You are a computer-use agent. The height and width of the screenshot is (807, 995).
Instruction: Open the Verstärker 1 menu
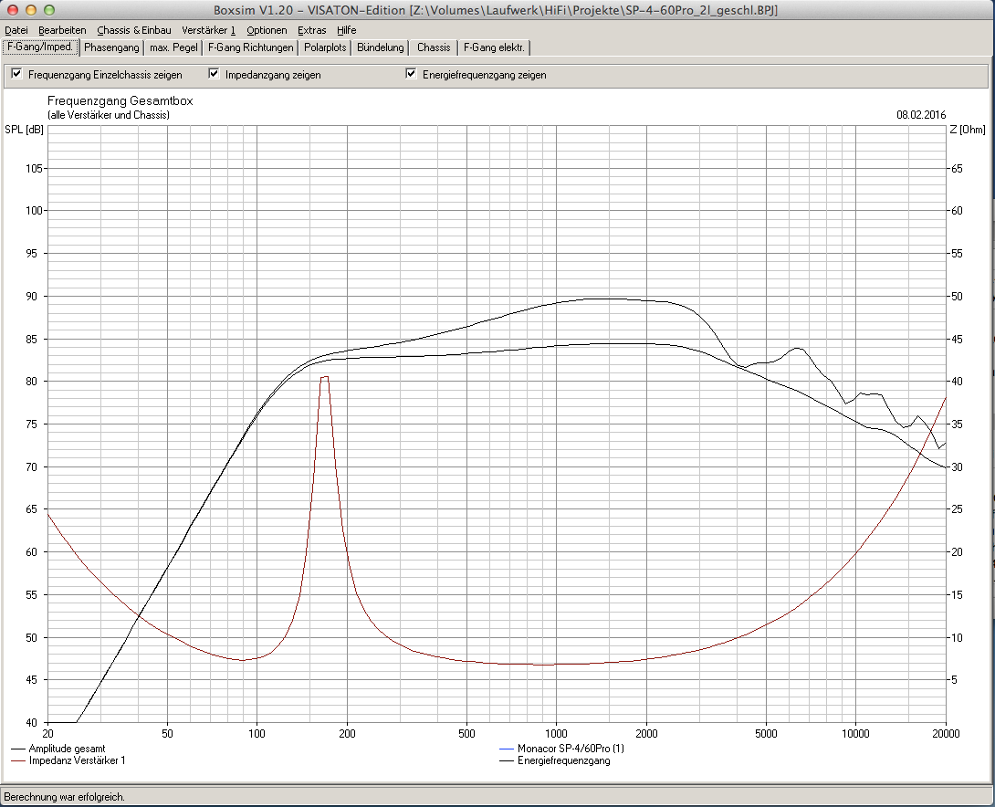pyautogui.click(x=208, y=30)
